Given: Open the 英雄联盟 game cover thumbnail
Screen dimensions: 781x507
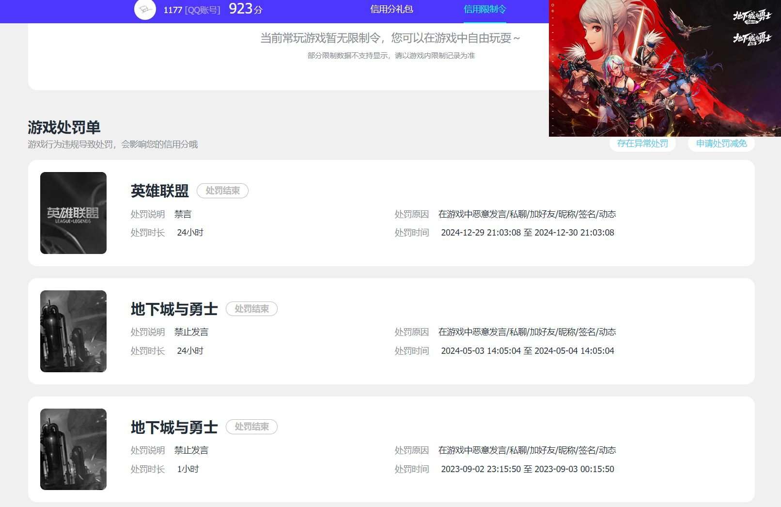Looking at the screenshot, I should pyautogui.click(x=73, y=213).
